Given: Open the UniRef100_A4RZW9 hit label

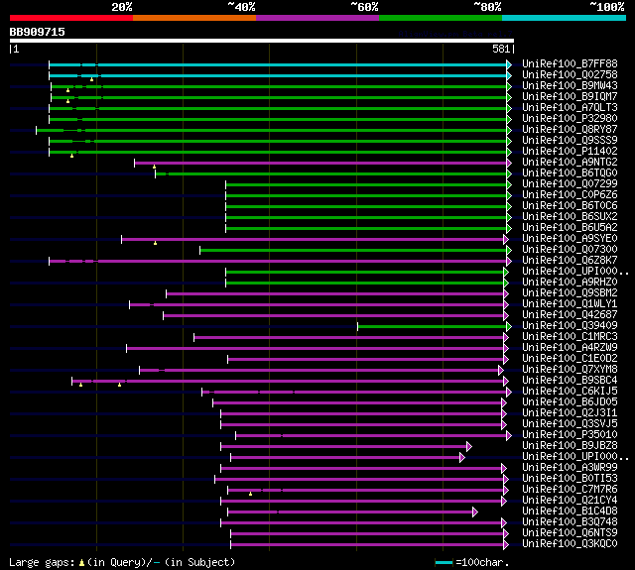Looking at the screenshot, I should 570,348.
